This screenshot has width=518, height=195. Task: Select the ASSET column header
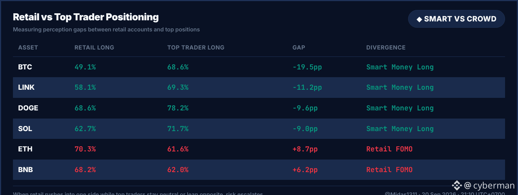point(28,48)
